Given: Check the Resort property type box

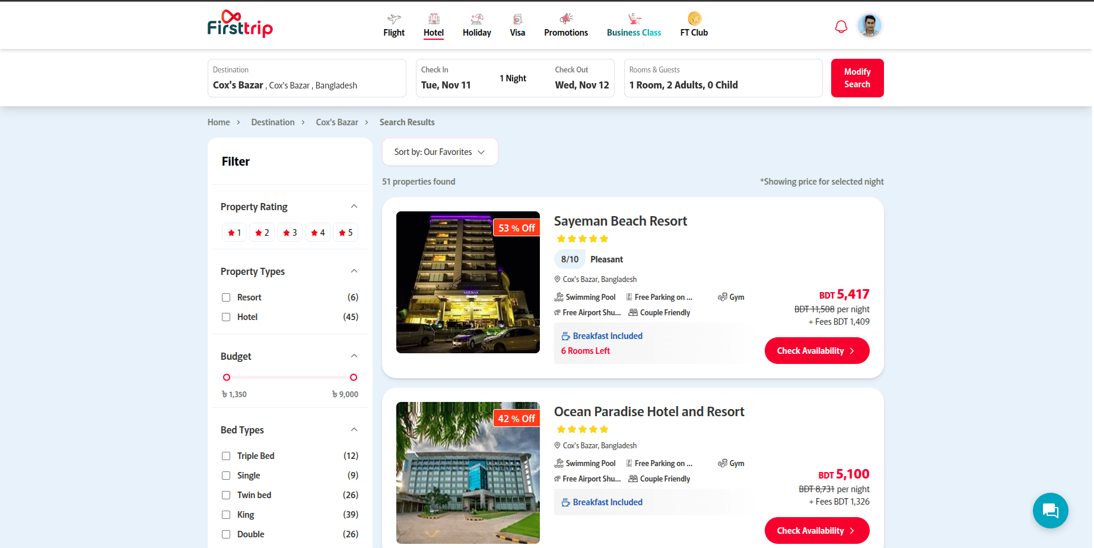Looking at the screenshot, I should point(226,297).
